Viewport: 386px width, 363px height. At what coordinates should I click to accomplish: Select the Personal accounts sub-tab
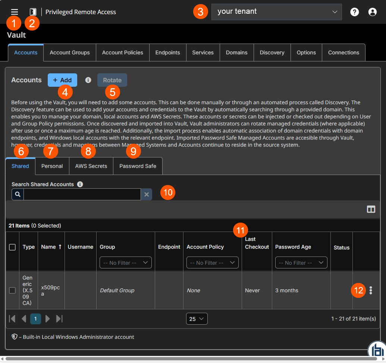[x=52, y=166]
